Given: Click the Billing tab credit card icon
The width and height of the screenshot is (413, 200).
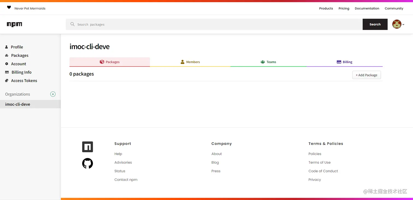Looking at the screenshot, I should 339,62.
